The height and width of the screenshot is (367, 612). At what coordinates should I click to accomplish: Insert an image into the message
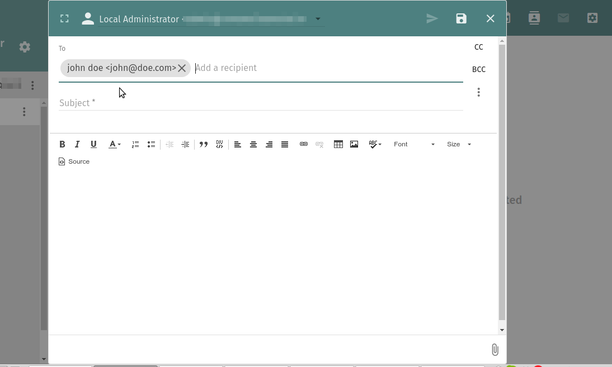[x=354, y=144]
